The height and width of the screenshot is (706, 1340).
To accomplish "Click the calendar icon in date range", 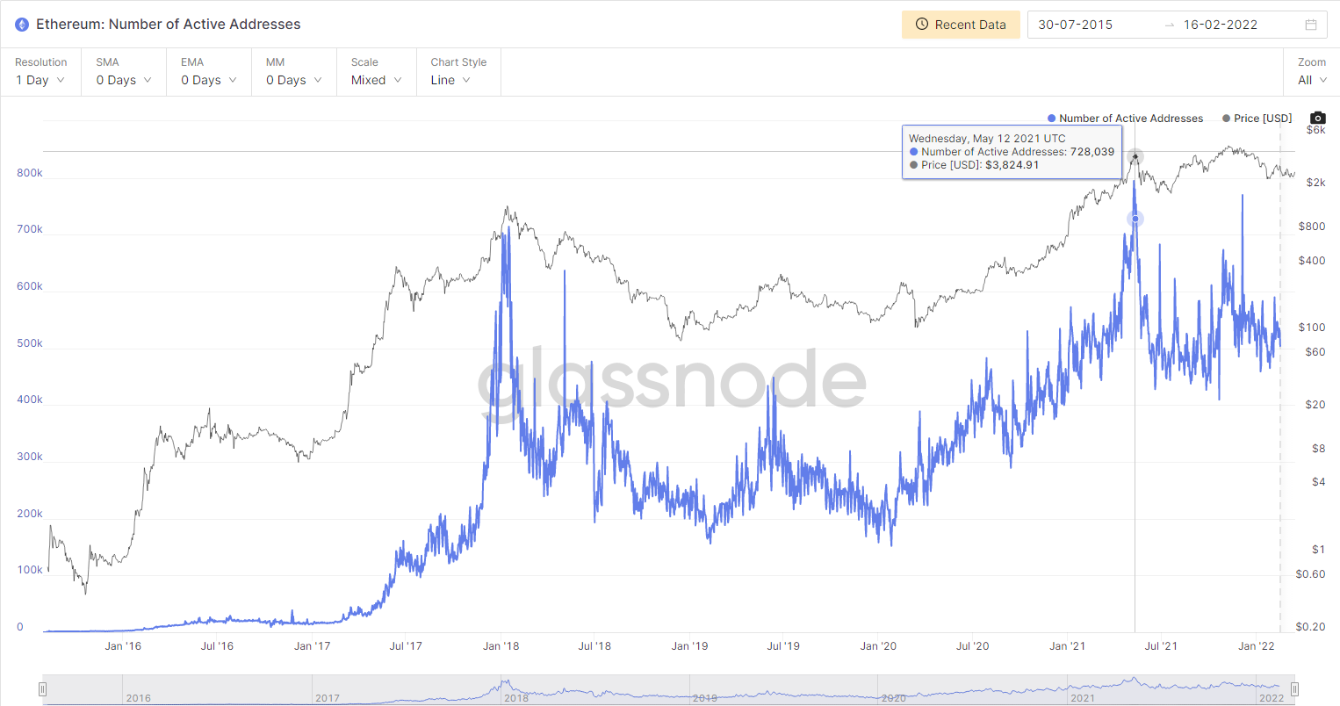I will tap(1311, 25).
